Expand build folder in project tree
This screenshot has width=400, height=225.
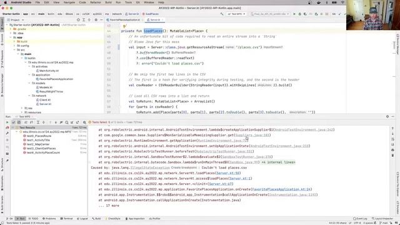(x=14, y=42)
